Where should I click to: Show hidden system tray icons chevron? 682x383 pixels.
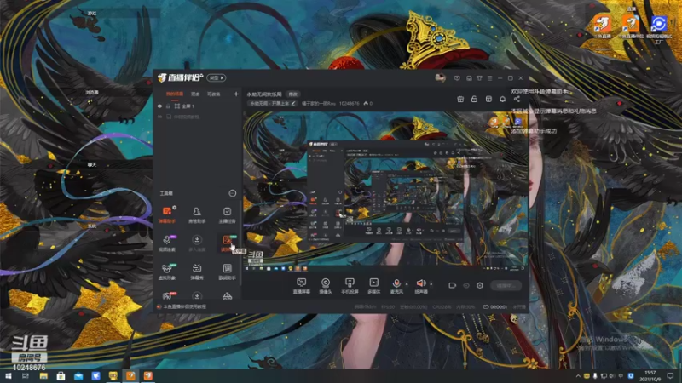tap(578, 376)
